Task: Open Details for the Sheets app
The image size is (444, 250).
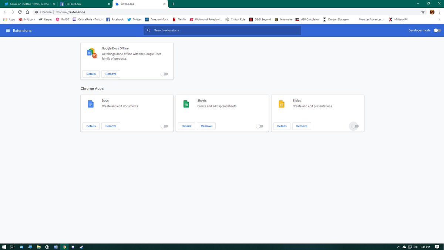Action: tap(186, 126)
